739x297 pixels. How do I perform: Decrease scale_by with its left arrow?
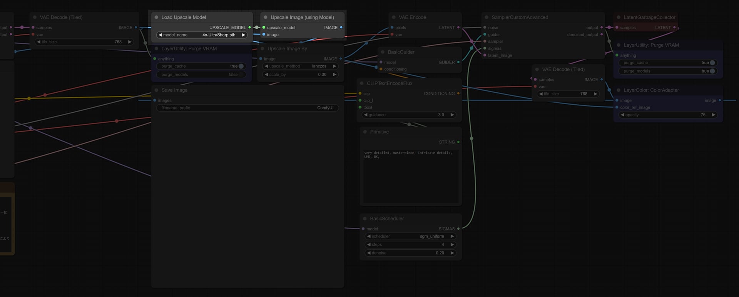(266, 75)
